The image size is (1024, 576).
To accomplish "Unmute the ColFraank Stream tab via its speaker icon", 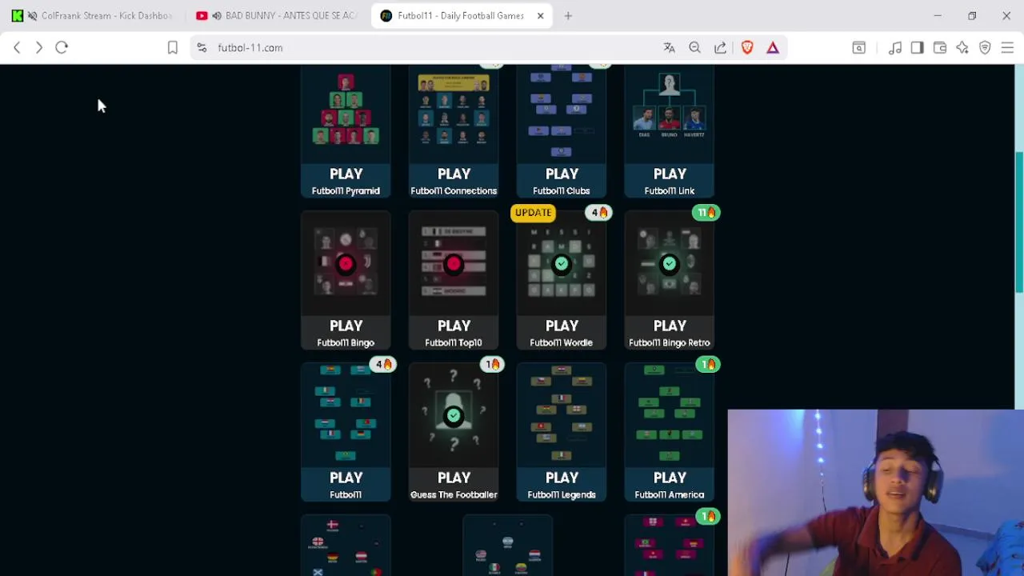I will (x=32, y=16).
